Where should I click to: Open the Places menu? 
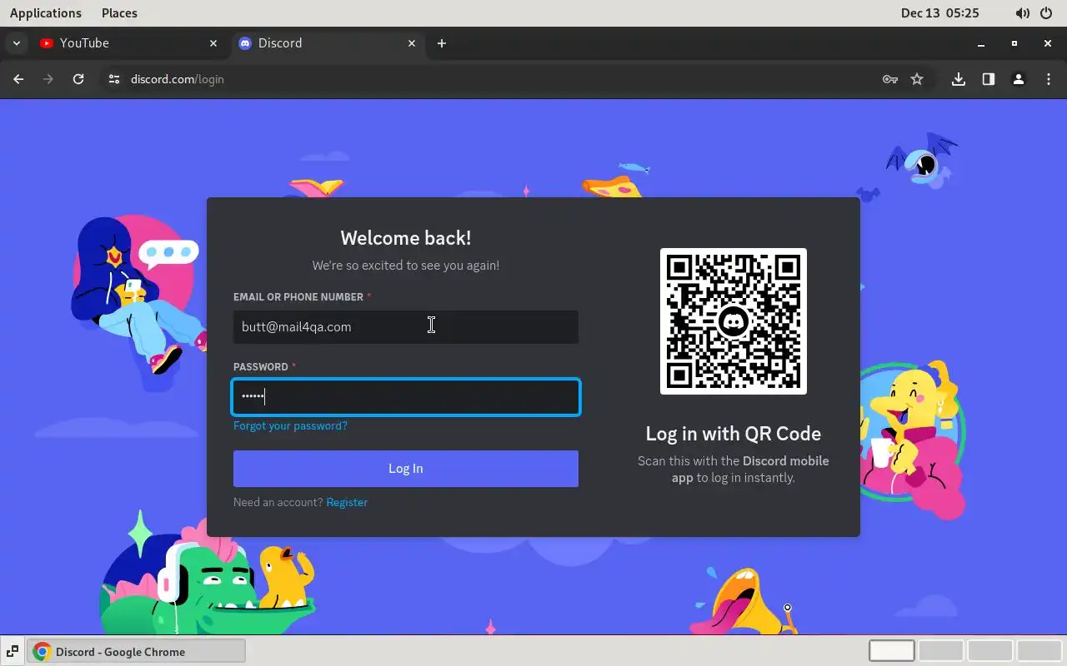pyautogui.click(x=119, y=12)
